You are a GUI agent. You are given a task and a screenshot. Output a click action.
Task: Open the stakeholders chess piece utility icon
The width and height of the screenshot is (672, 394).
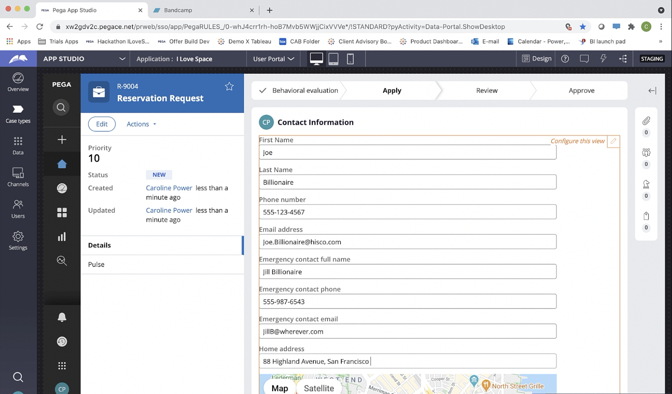[646, 184]
